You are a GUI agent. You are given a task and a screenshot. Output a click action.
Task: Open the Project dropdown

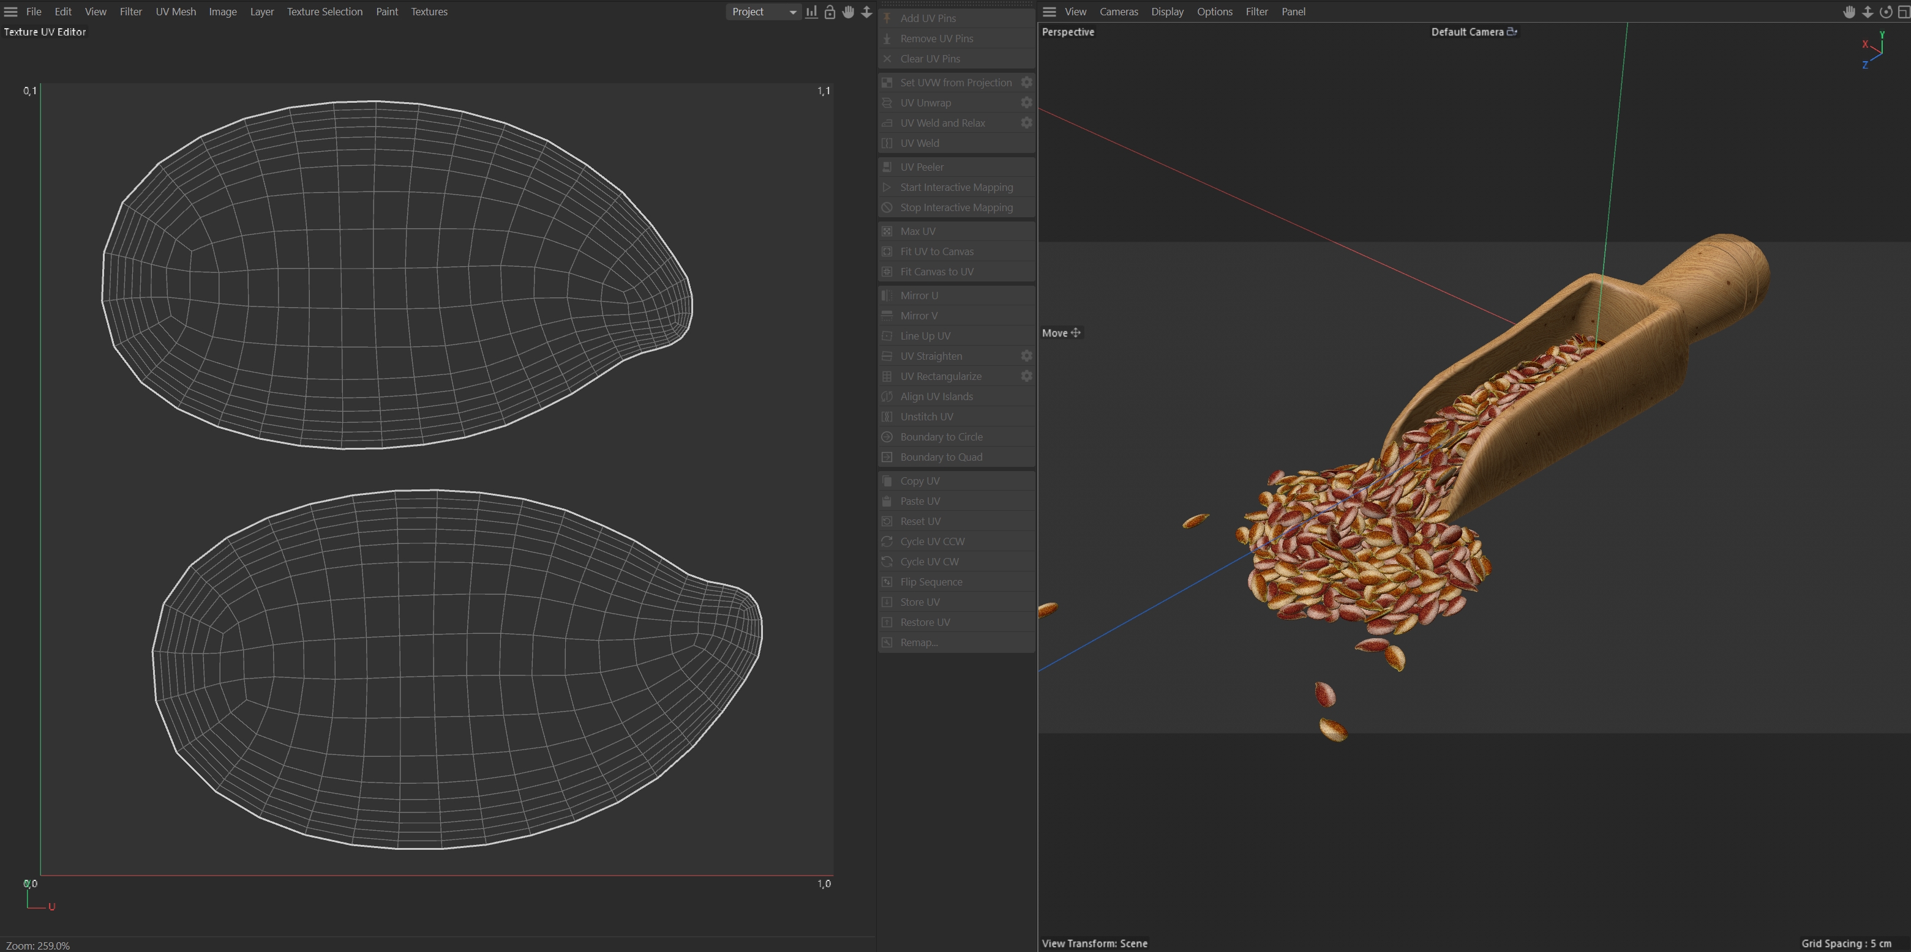[762, 12]
